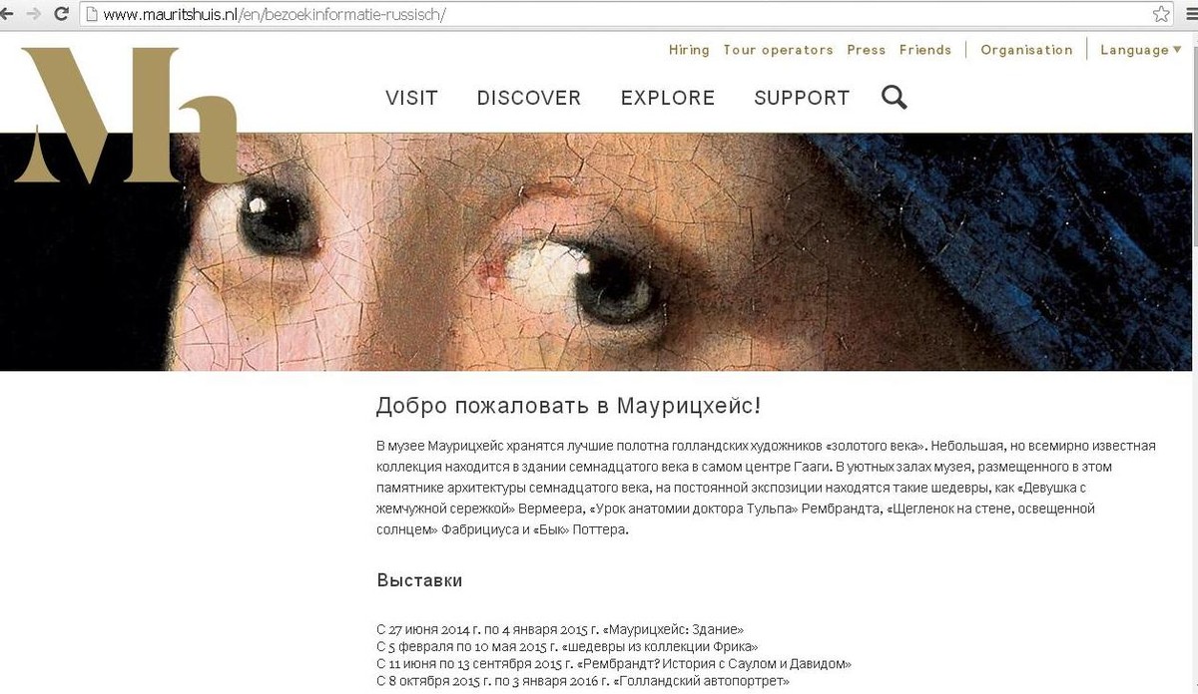Click the browser back arrow
The image size is (1198, 694).
tap(7, 14)
